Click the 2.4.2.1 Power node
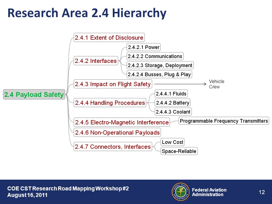Viewport: 272px width, 204px height. 144,47
